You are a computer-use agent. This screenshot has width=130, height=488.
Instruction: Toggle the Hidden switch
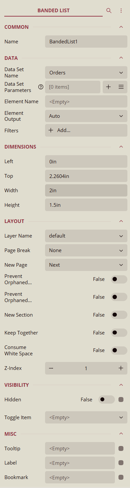[107, 399]
